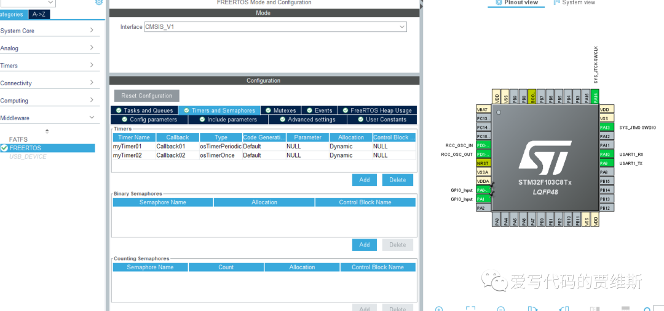Click the PD0 pin (RCC_OSC_IN)
This screenshot has height=311, width=664.
tap(483, 145)
